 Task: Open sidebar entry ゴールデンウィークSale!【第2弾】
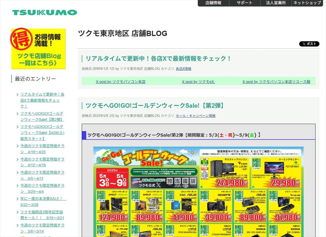[42, 116]
